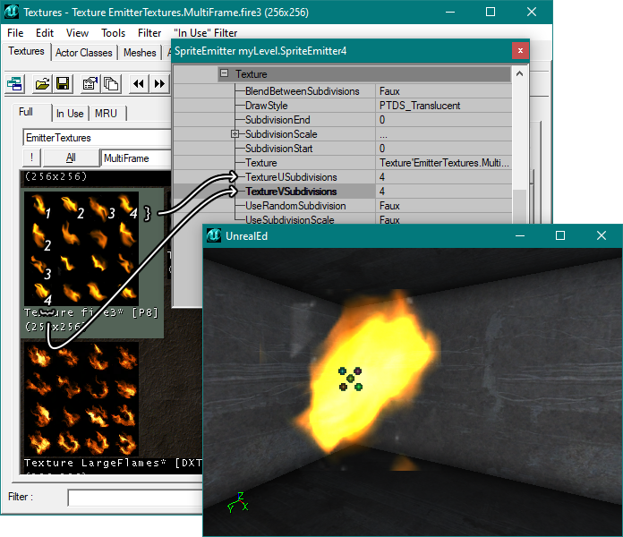Go to next group with forward arrows
623x537 pixels.
tap(159, 84)
